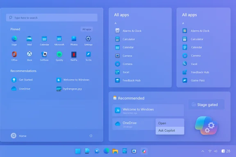Image resolution: width=236 pixels, height=157 pixels.
Task: Click the All apps button beside Pinned
Action: click(87, 29)
